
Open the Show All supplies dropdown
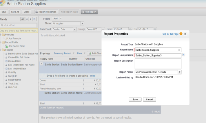pyautogui.click(x=82, y=23)
